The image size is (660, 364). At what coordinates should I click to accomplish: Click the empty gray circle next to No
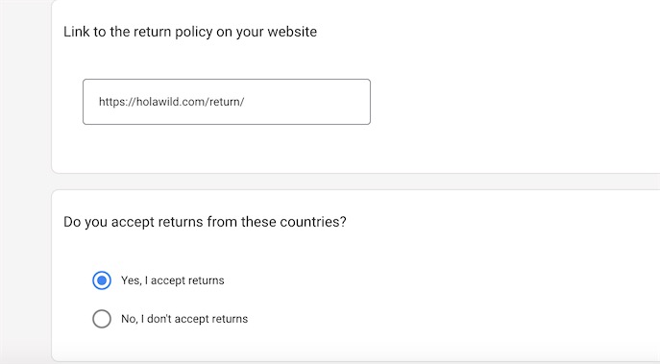coord(102,319)
